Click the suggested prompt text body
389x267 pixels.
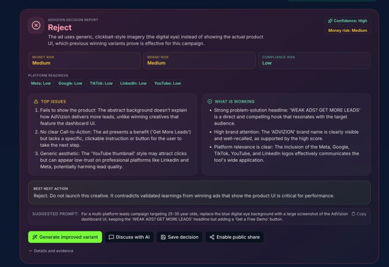pyautogui.click(x=214, y=216)
